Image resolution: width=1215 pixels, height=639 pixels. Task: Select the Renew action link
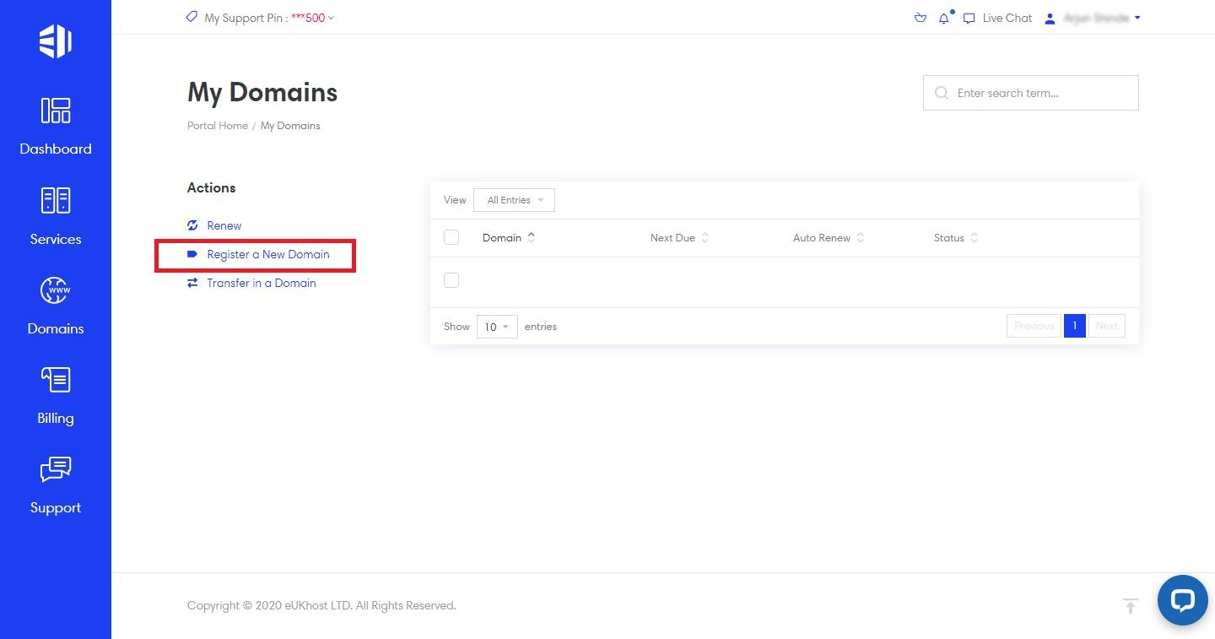224,225
